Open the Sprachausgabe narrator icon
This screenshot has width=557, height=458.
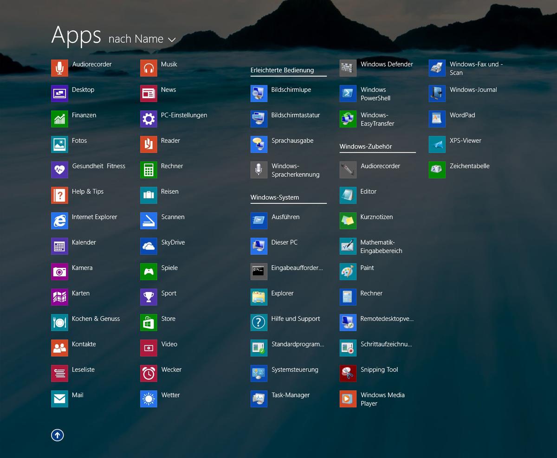tap(259, 145)
